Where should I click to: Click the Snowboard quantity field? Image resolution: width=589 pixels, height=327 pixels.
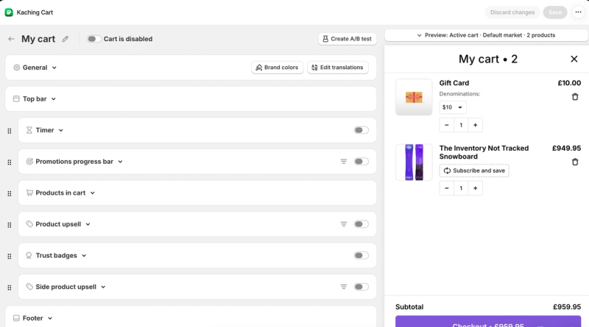[x=461, y=188]
